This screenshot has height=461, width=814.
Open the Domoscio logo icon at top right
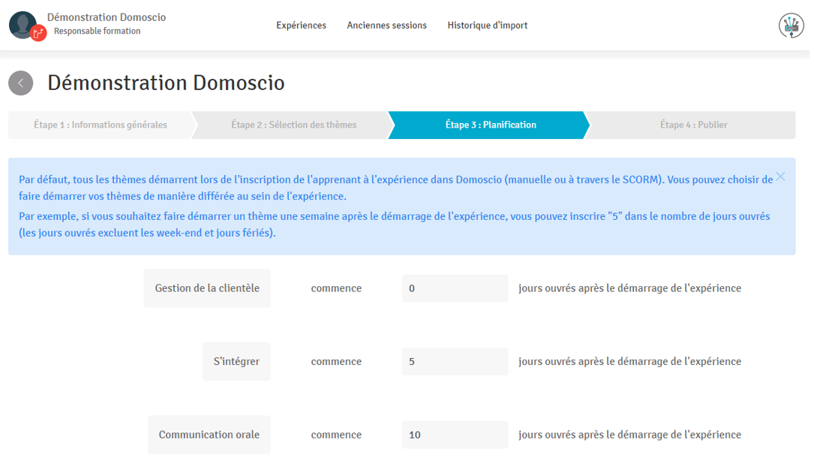(x=791, y=26)
